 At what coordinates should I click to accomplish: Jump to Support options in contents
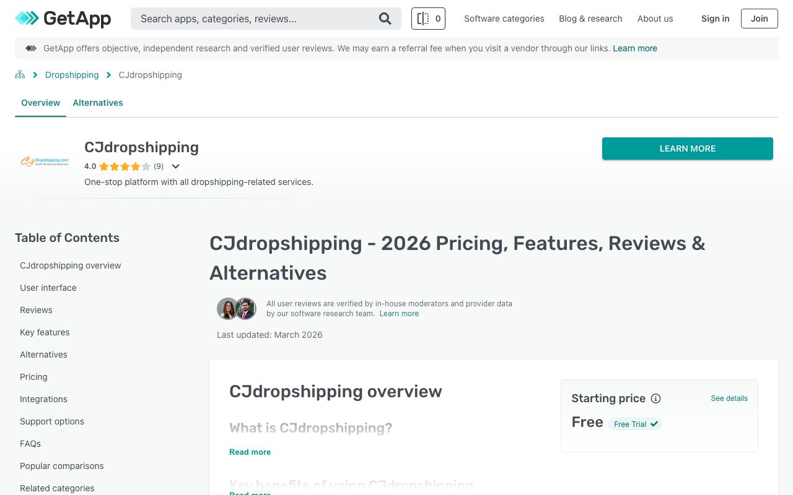[52, 421]
